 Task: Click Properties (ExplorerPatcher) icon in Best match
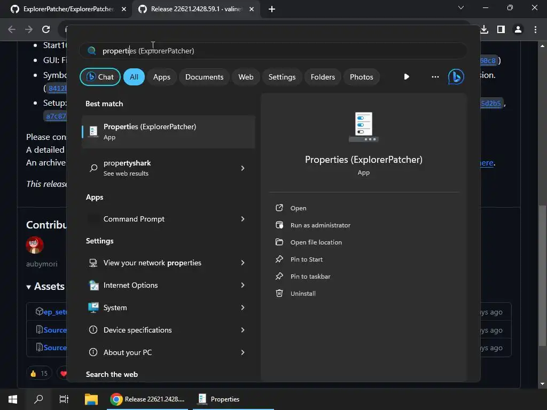93,131
